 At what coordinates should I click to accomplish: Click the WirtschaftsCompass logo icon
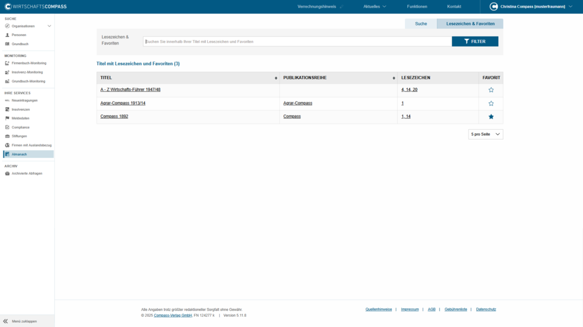pyautogui.click(x=8, y=6)
